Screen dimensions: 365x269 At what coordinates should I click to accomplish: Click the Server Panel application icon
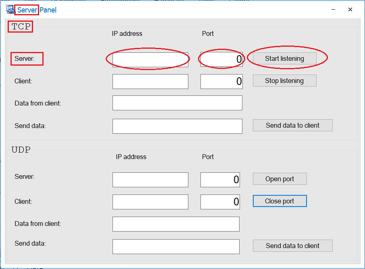[x=9, y=9]
